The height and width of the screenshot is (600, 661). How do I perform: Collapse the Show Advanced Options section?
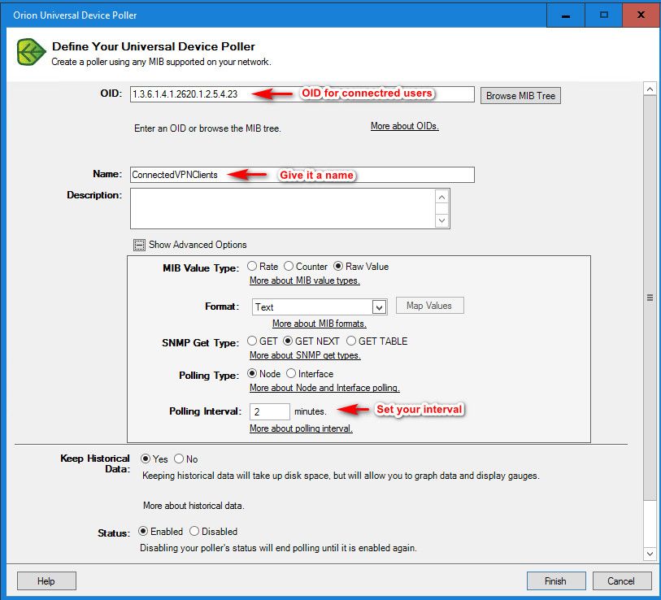pos(139,245)
